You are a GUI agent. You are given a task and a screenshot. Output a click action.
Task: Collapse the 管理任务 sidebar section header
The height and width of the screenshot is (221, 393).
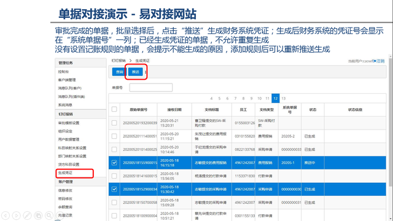pyautogui.click(x=80, y=63)
